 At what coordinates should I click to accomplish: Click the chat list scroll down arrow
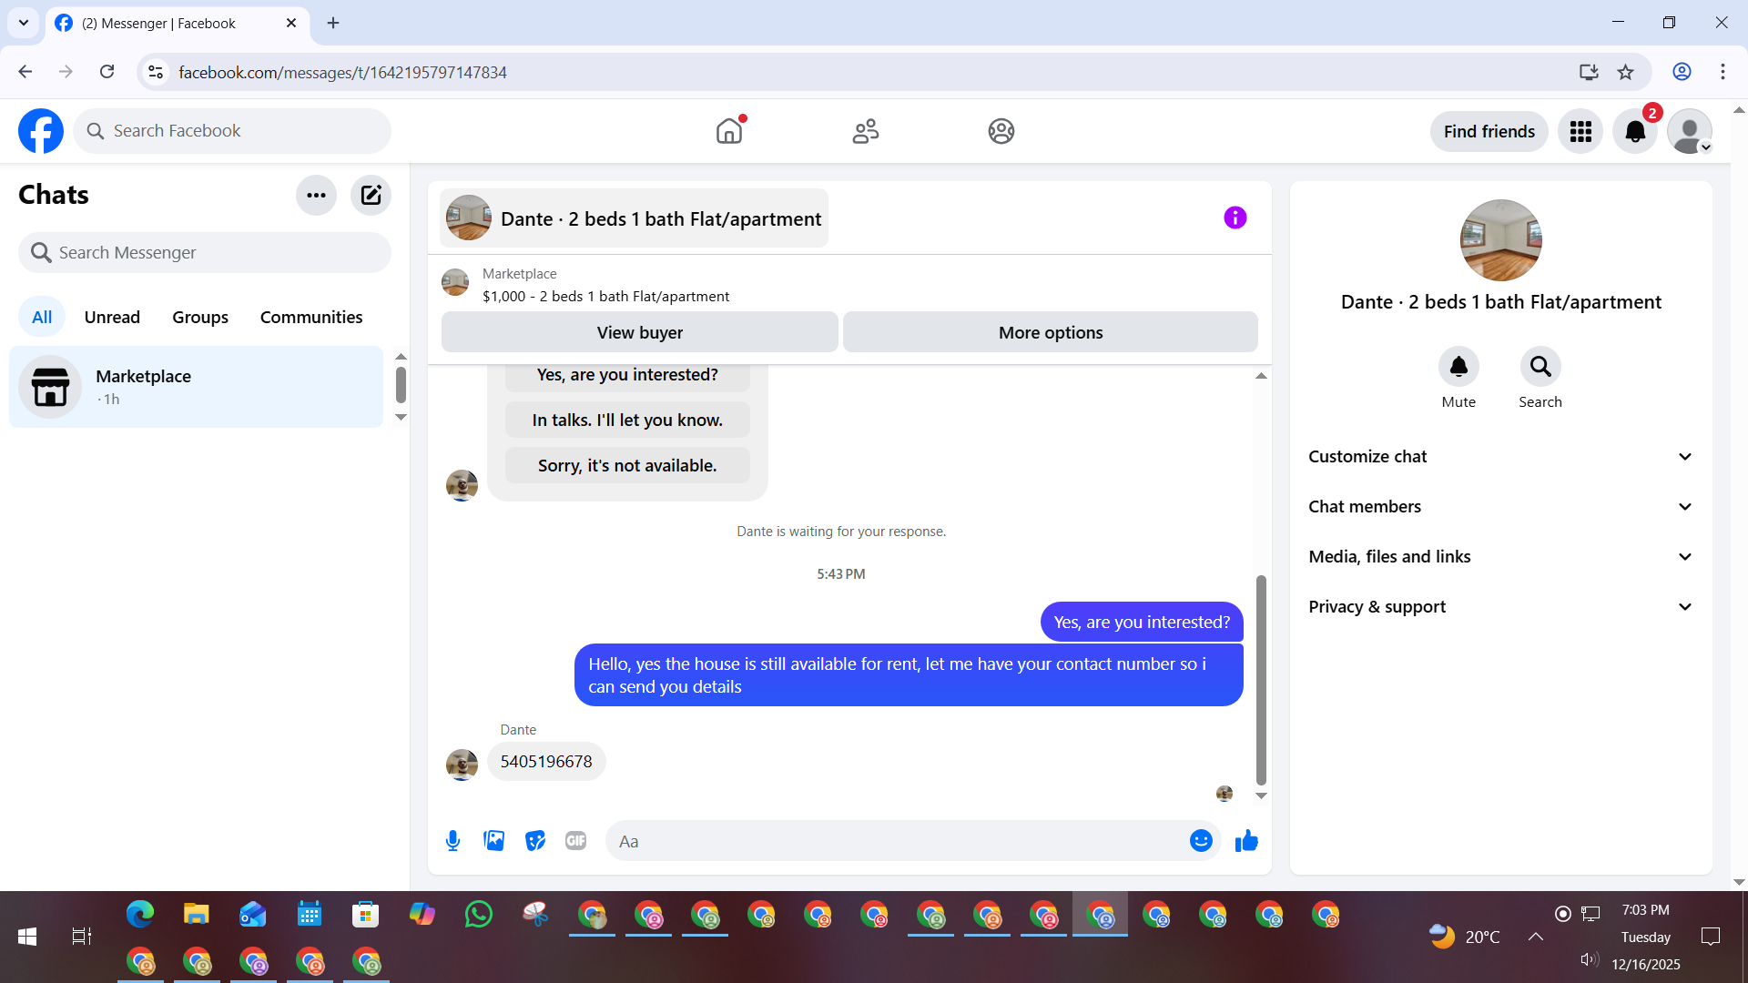[x=401, y=418]
